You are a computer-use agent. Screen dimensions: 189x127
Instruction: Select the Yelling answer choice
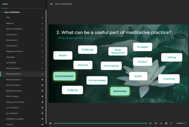pos(171,57)
